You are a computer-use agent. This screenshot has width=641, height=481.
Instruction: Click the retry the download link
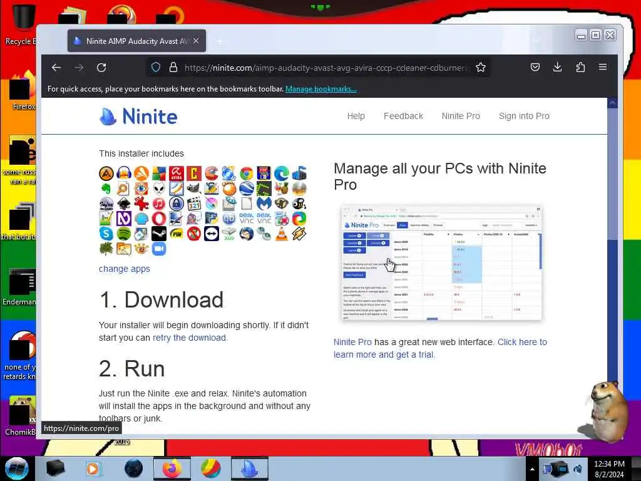click(189, 338)
